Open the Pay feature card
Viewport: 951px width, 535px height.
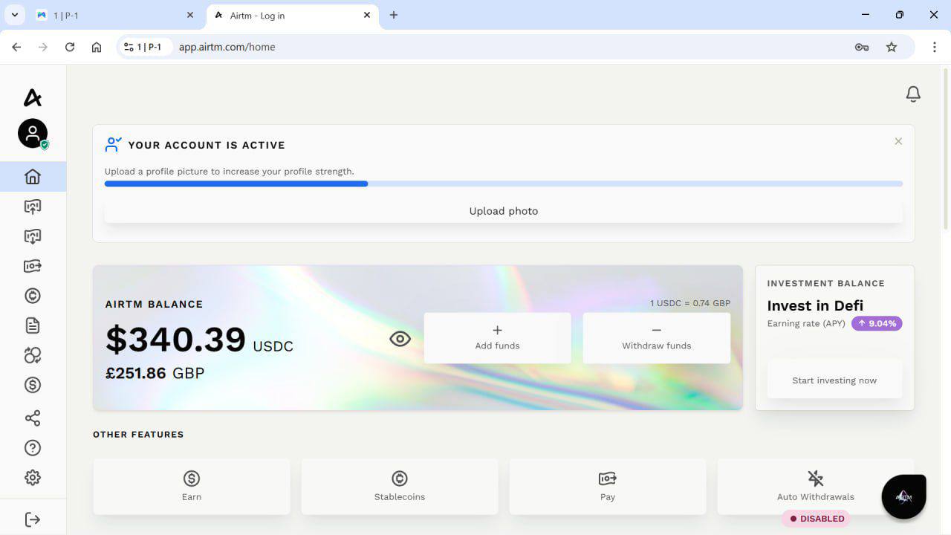coord(608,486)
